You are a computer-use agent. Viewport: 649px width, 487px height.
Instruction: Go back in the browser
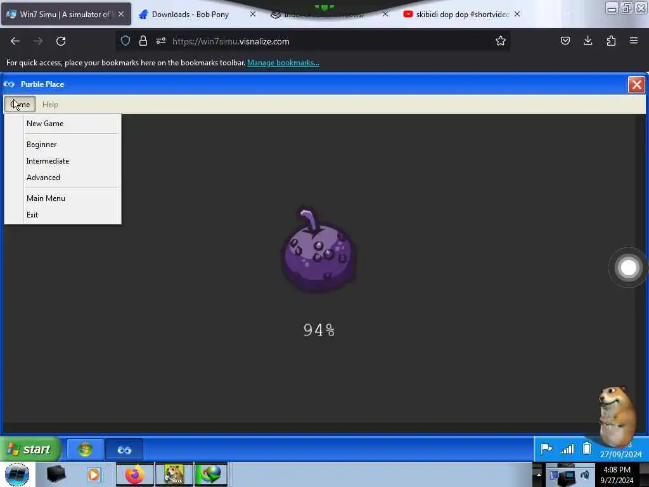pyautogui.click(x=15, y=41)
